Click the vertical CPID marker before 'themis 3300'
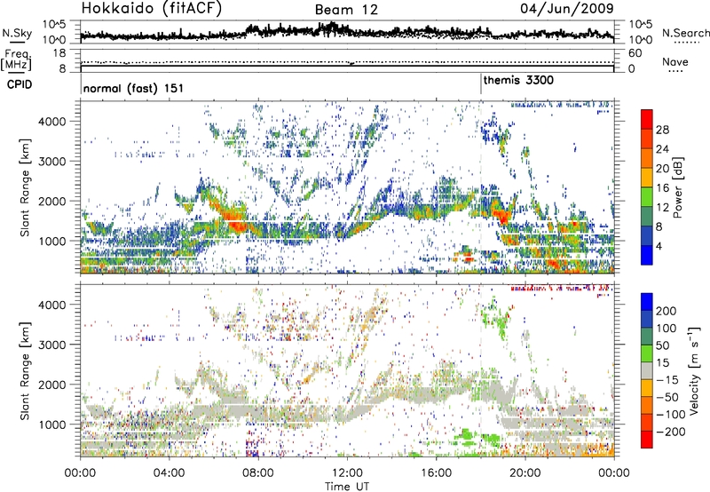The width and height of the screenshot is (710, 492). tap(480, 84)
